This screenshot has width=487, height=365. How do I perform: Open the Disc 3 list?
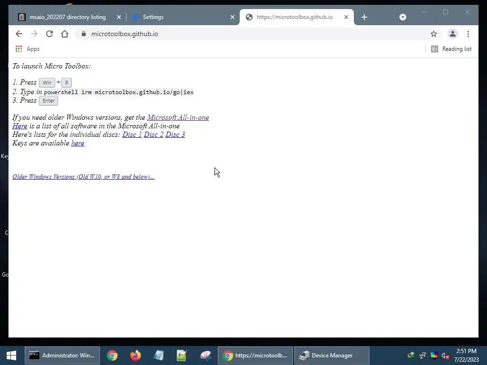(x=175, y=134)
